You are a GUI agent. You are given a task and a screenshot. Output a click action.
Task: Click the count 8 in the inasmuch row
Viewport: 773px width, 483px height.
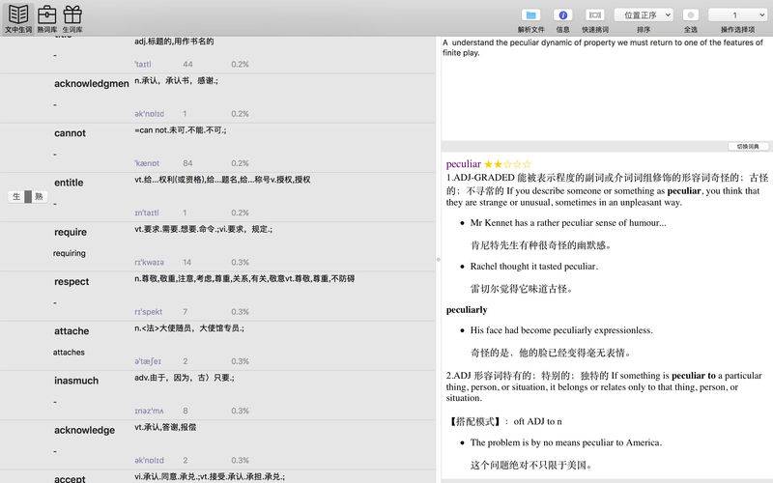pyautogui.click(x=186, y=411)
